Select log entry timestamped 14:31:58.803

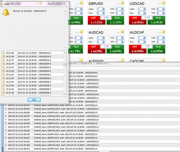(92, 123)
